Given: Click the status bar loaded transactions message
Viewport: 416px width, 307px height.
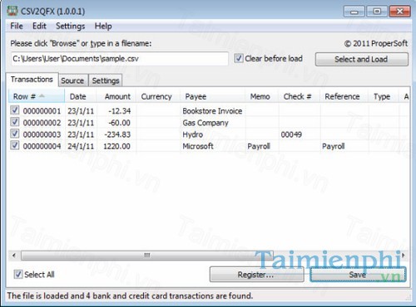Looking at the screenshot, I should [x=130, y=295].
